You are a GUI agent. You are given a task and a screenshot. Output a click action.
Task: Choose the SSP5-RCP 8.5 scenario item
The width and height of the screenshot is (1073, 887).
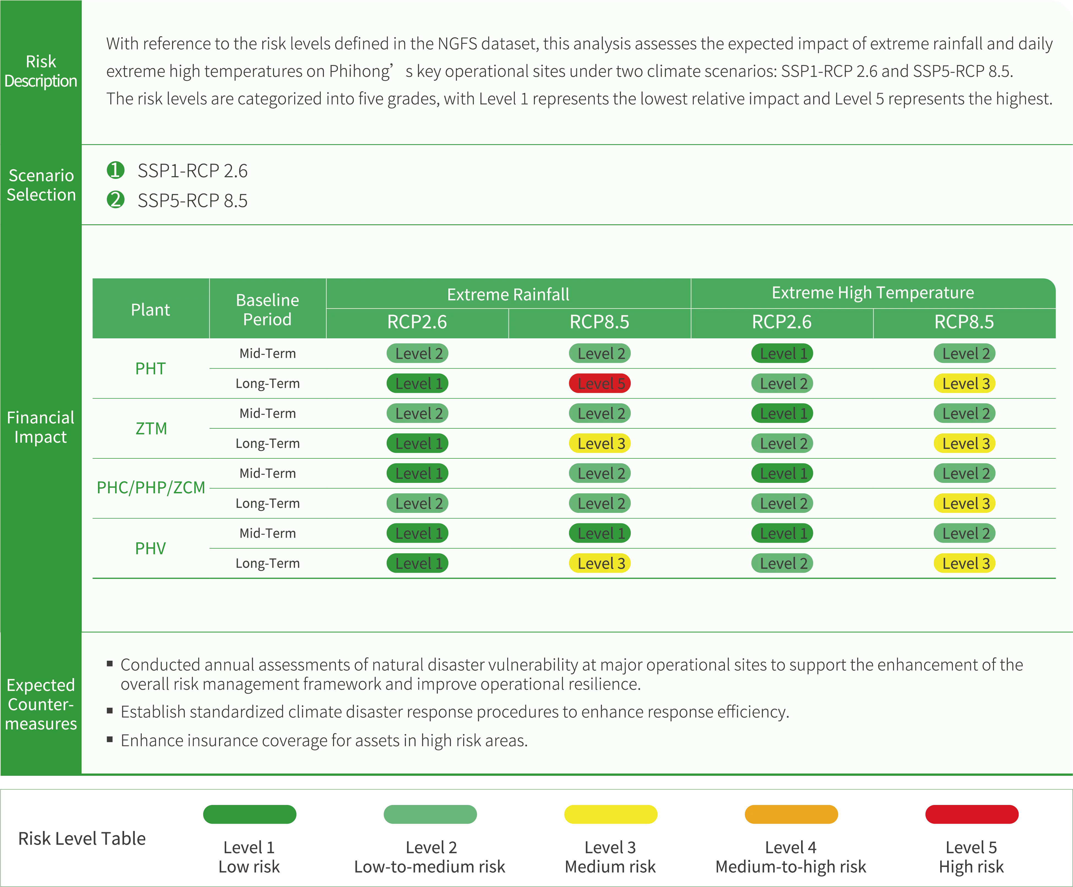click(x=192, y=201)
